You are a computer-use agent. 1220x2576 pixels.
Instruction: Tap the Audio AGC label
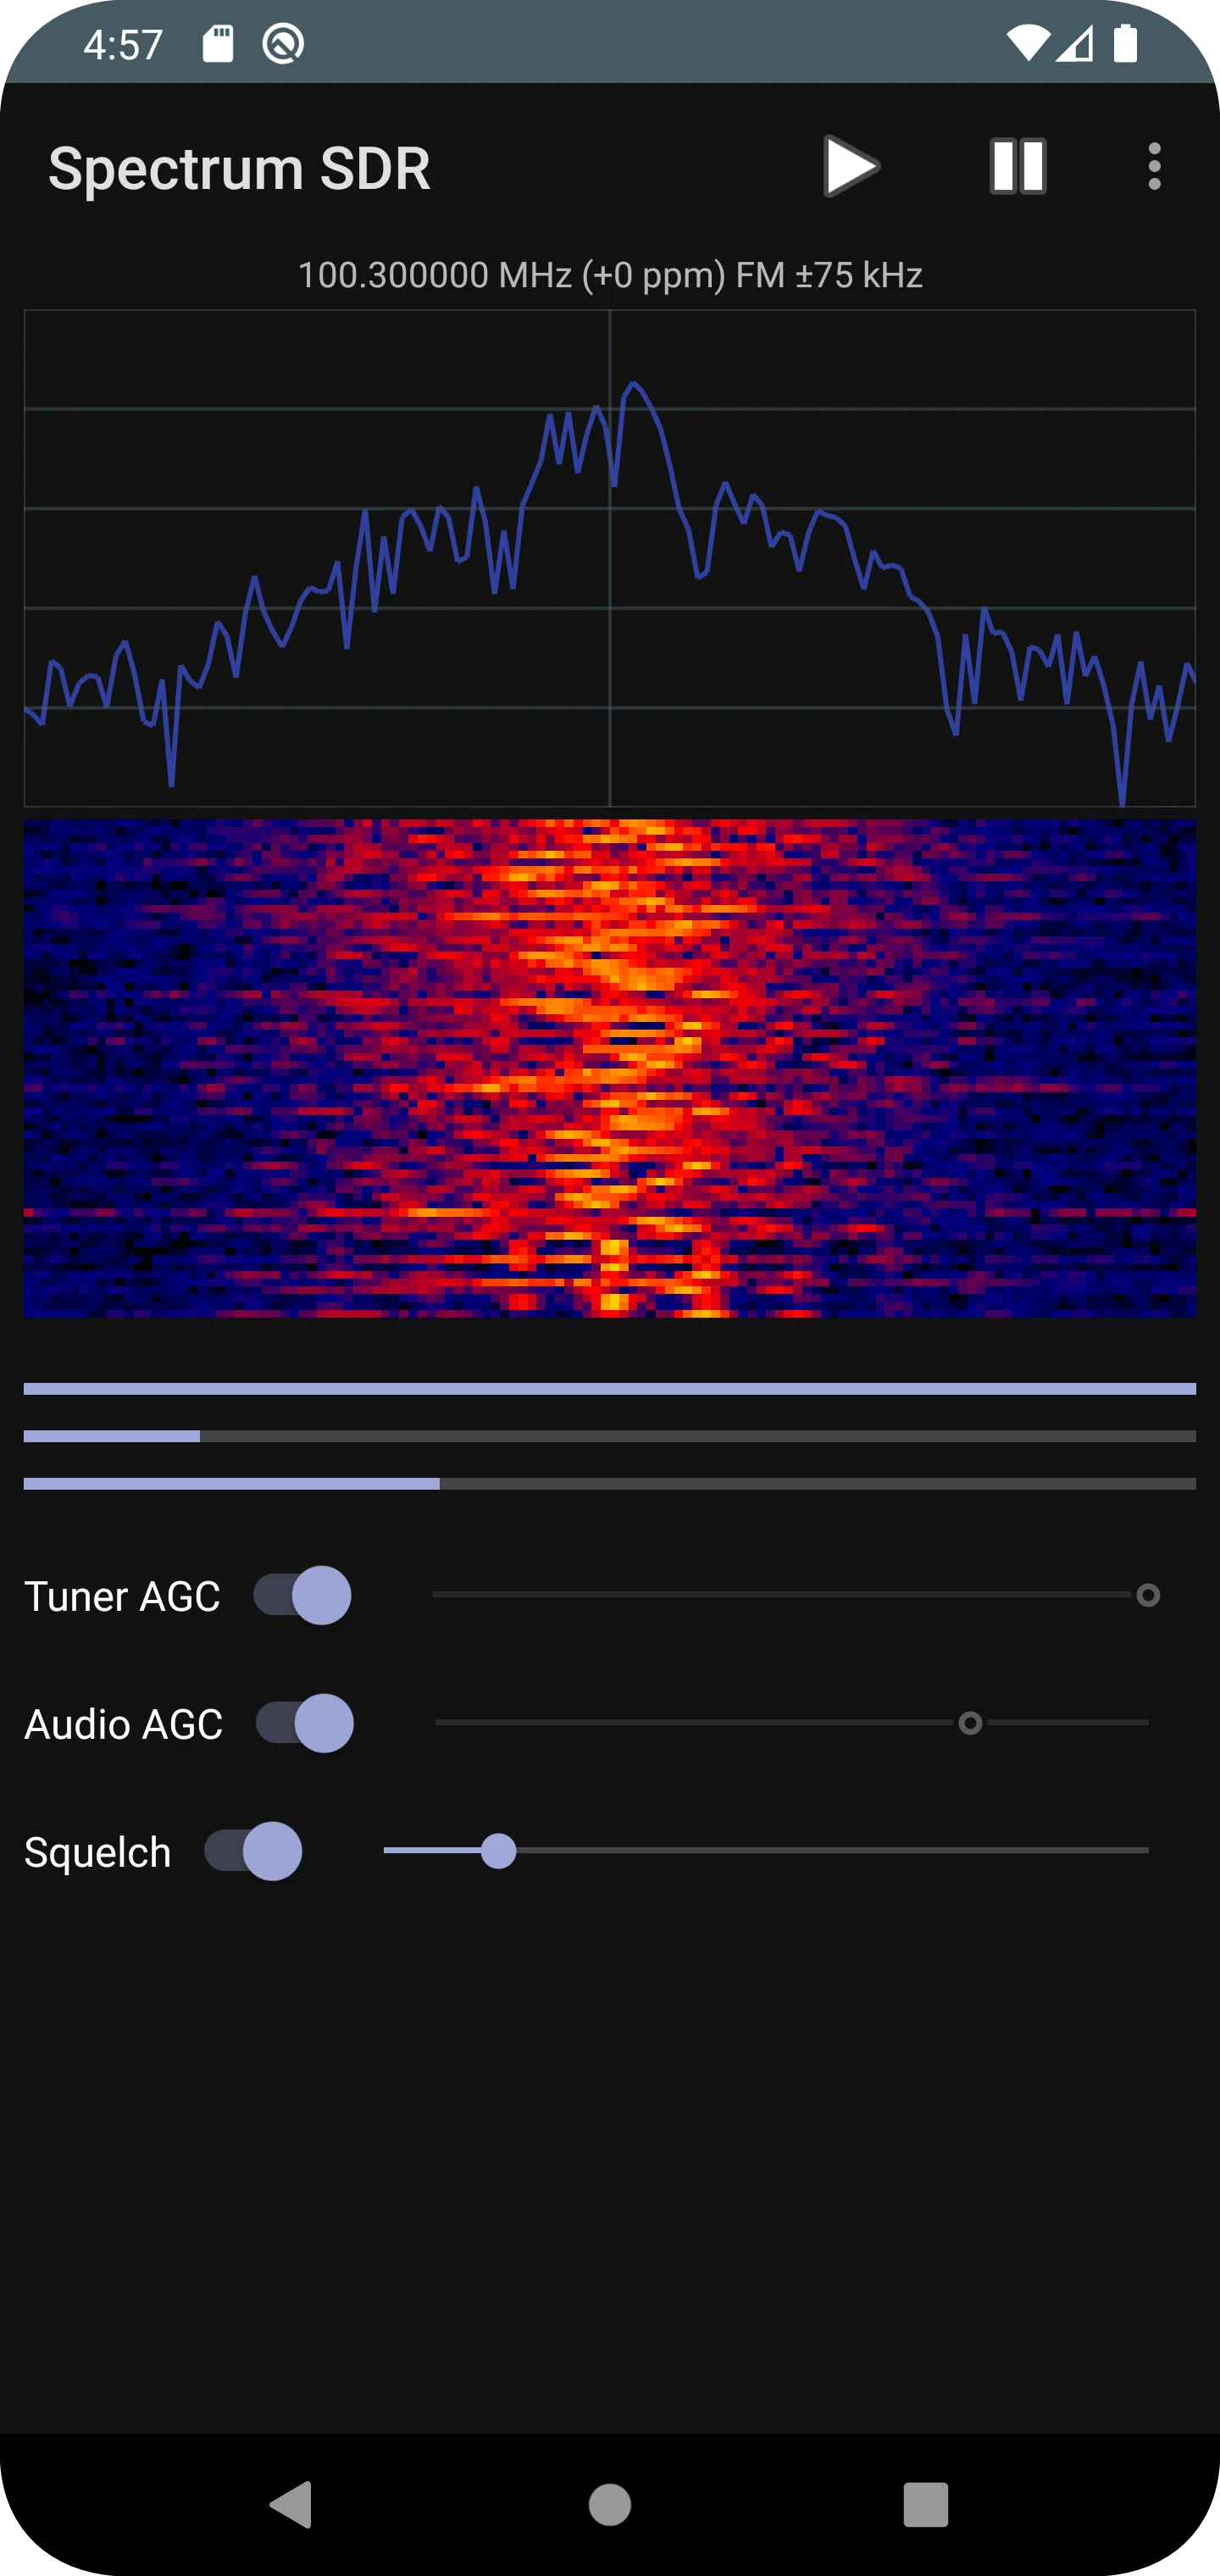(x=123, y=1724)
